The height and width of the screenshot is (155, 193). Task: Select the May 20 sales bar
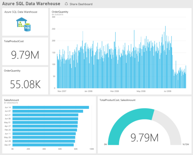(44, 137)
